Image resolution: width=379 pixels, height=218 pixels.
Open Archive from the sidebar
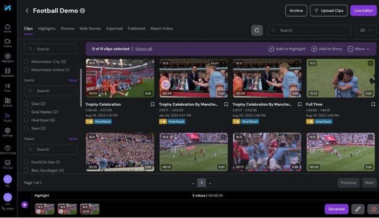click(x=8, y=102)
